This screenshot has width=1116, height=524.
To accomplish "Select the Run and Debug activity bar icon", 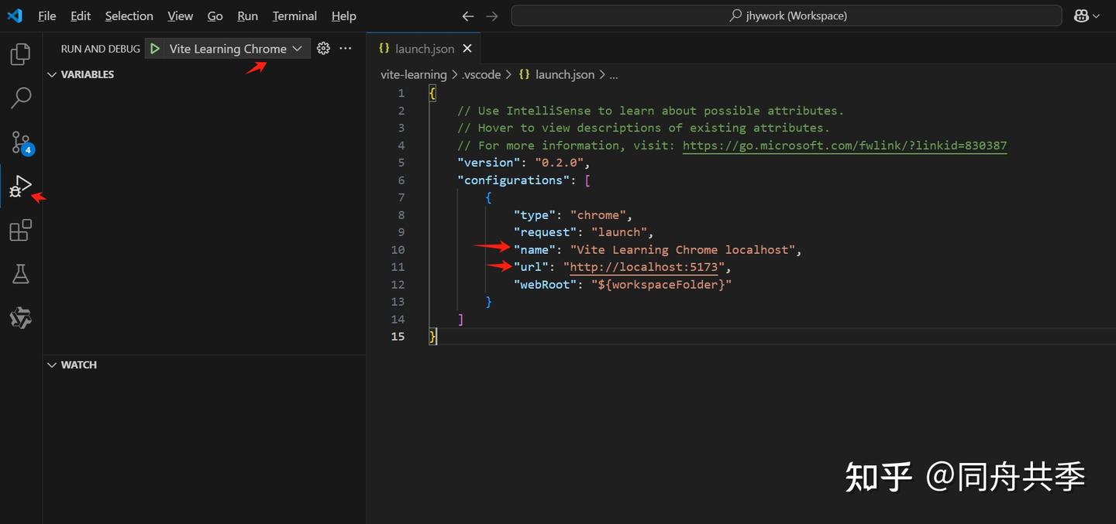I will pos(20,186).
